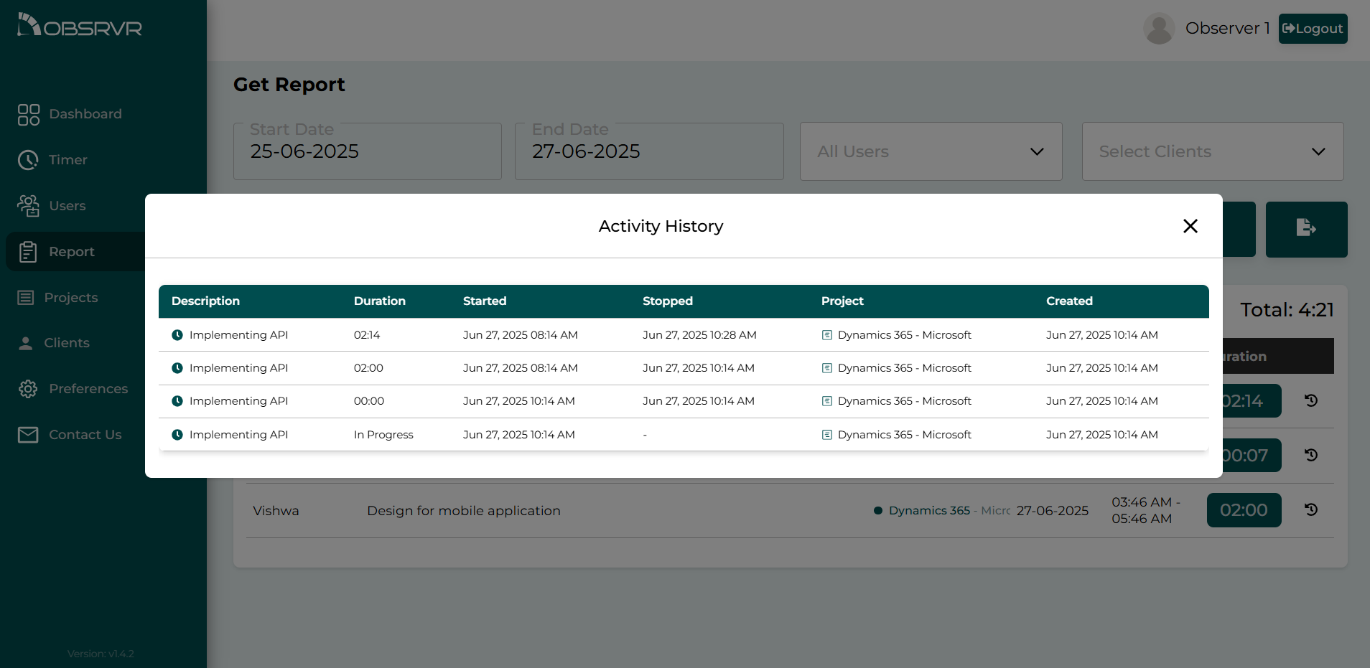
Task: Click the Dynamics 365 project link for Vishwa
Action: [928, 510]
